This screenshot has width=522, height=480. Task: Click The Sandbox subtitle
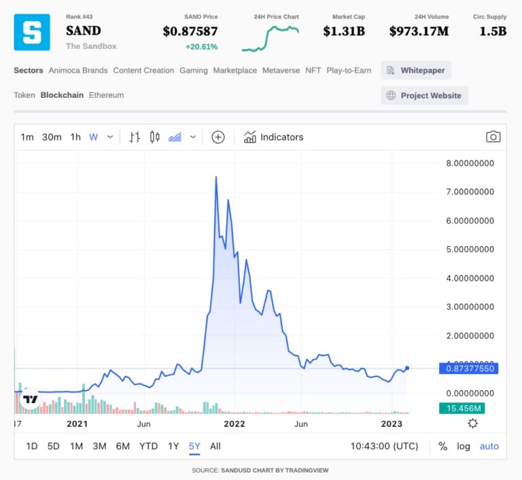[91, 46]
